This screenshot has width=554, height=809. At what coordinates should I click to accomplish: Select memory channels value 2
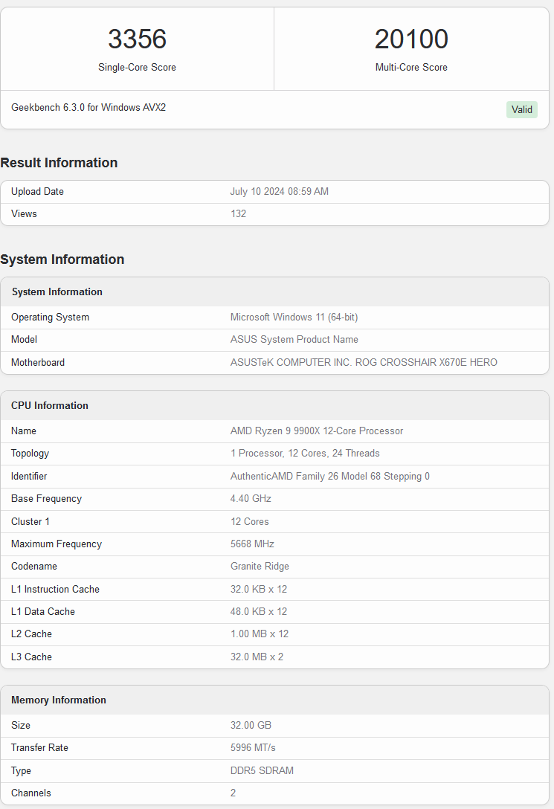pyautogui.click(x=233, y=793)
